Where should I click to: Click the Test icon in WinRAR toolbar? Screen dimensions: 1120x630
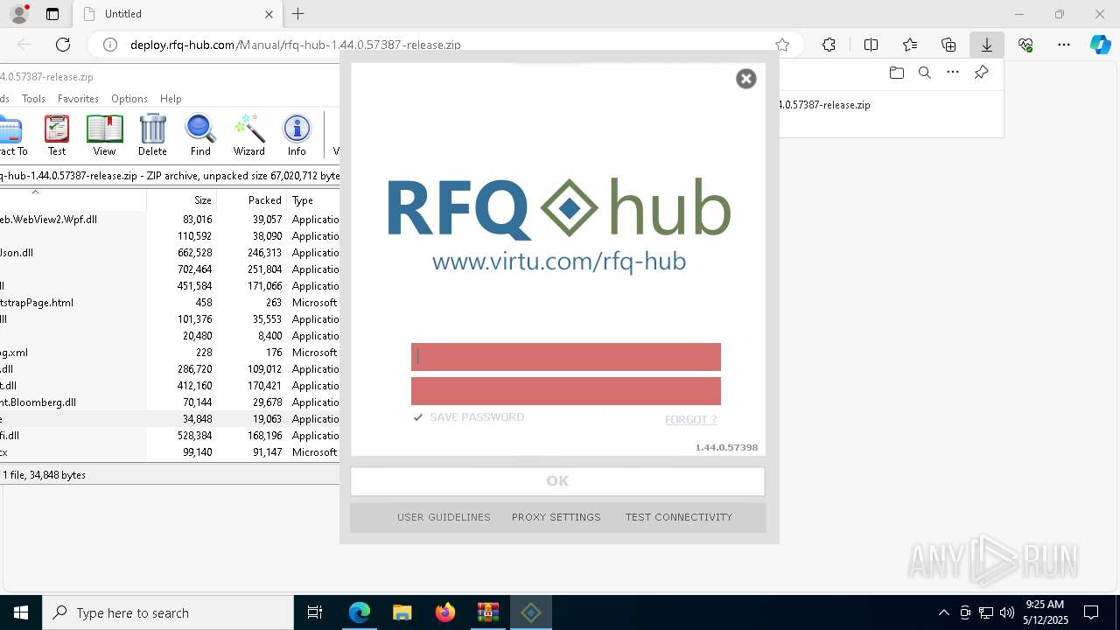57,135
